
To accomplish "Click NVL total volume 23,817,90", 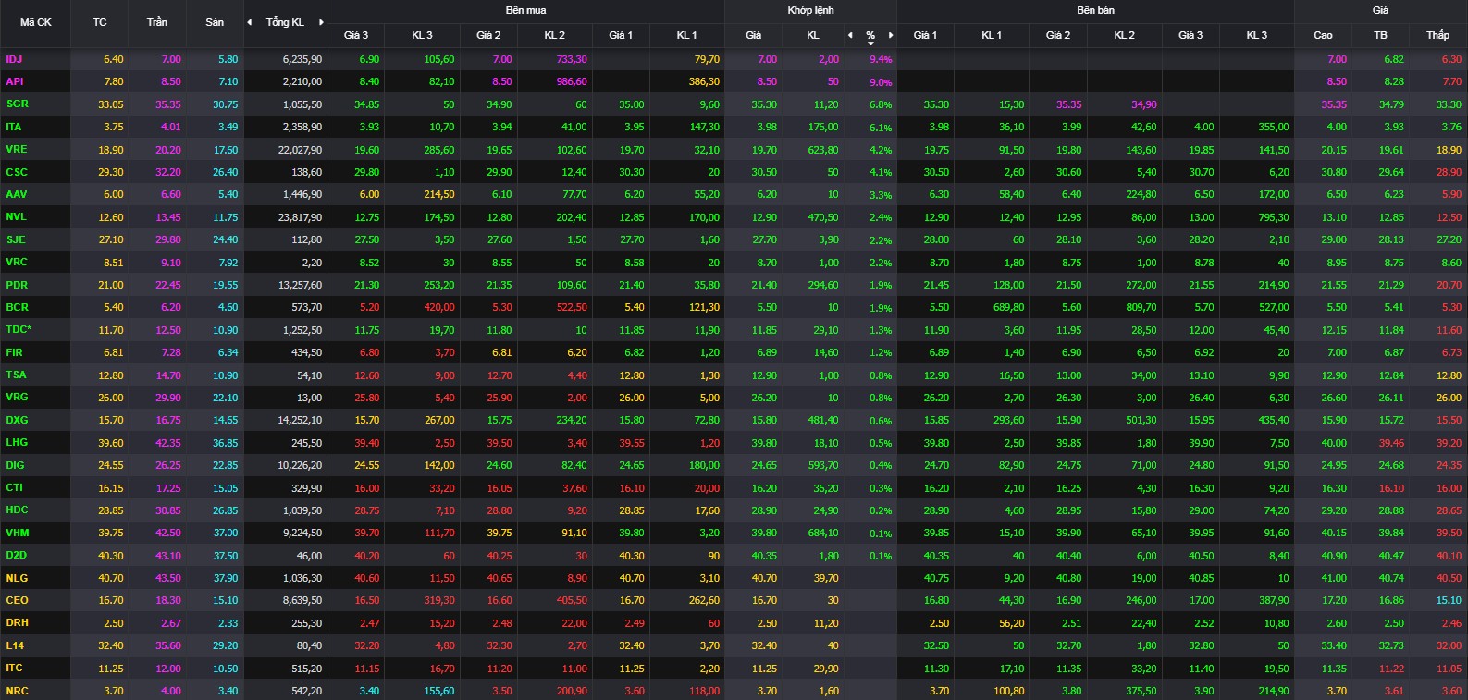I will (x=301, y=217).
